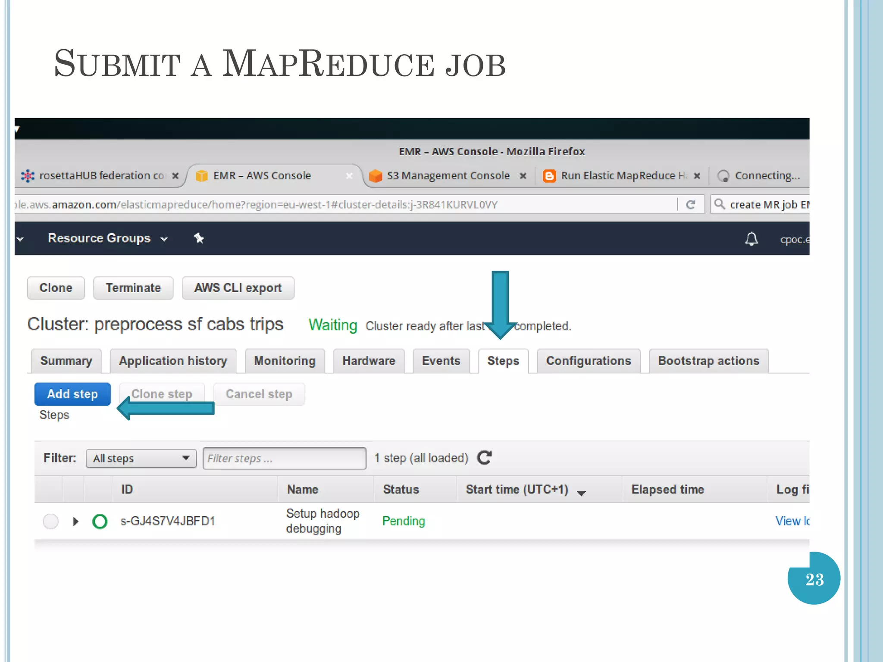Click the Clone cluster button

[56, 288]
